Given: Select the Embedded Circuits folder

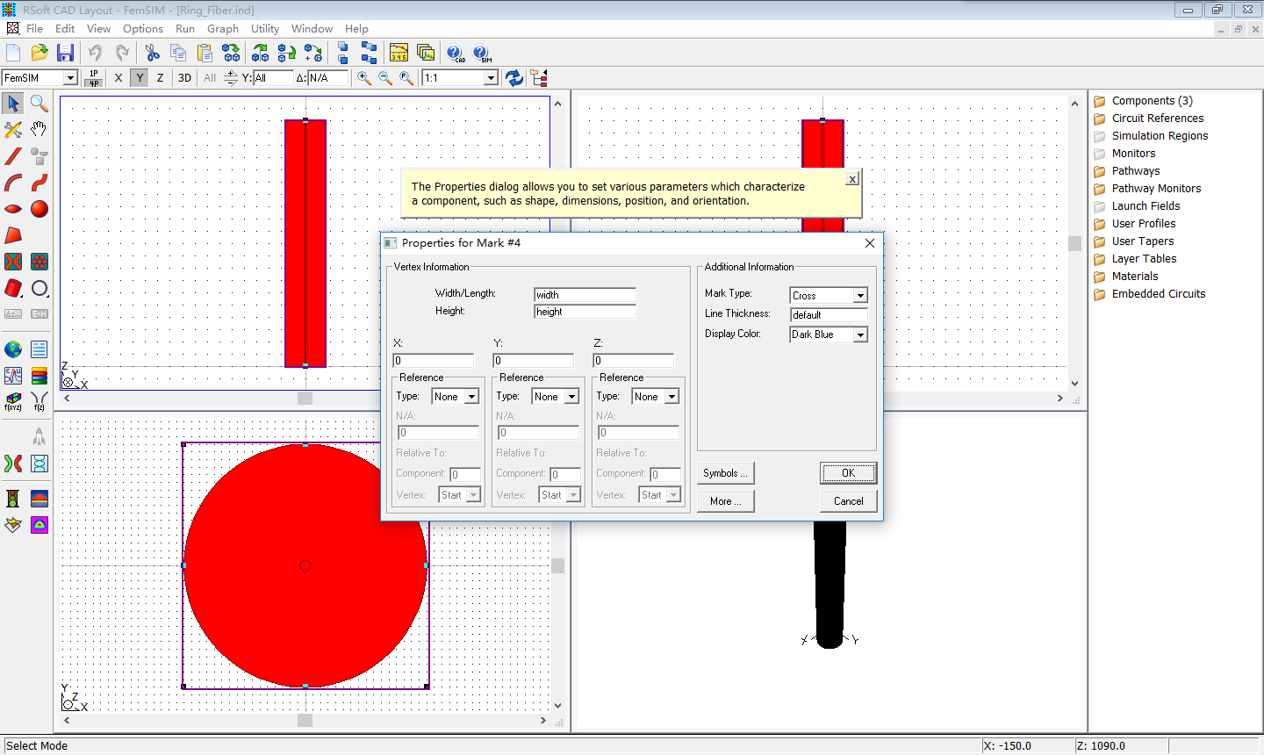Looking at the screenshot, I should pos(1159,294).
